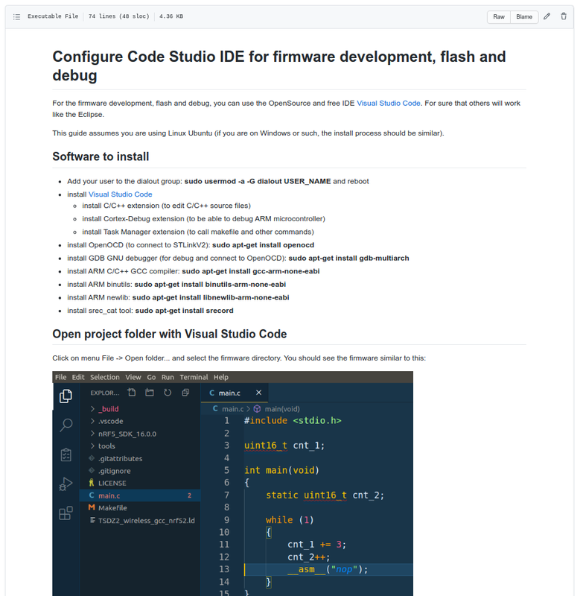Expand the .vscode folder

click(x=140, y=421)
